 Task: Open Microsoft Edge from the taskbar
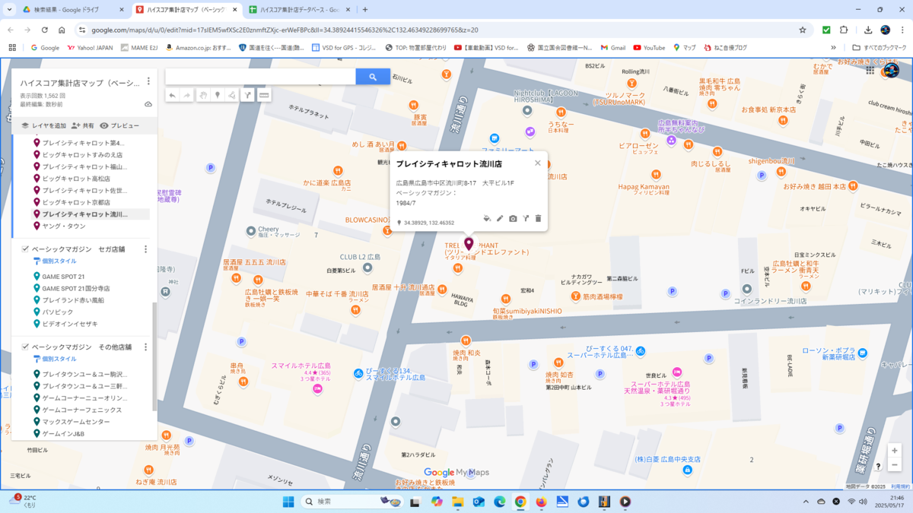click(499, 502)
